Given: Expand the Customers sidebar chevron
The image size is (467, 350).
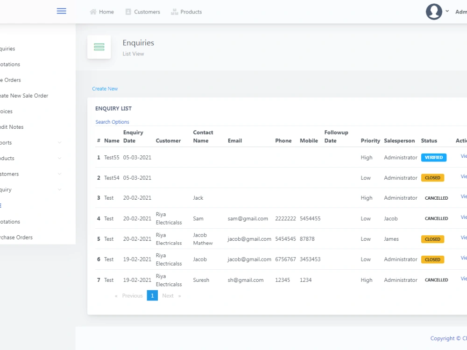Looking at the screenshot, I should pyautogui.click(x=60, y=174).
